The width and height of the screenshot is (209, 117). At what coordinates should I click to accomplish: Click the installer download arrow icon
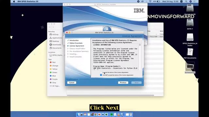tap(107, 29)
